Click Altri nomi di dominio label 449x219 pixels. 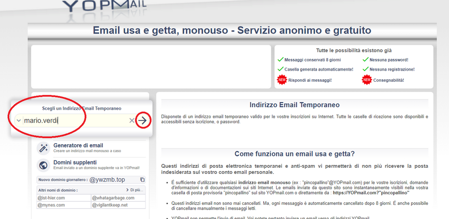click(58, 190)
